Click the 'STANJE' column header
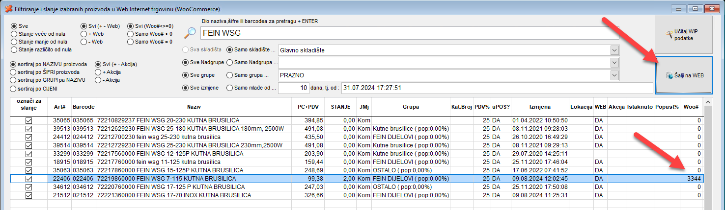This screenshot has height=210, width=725. pos(340,107)
